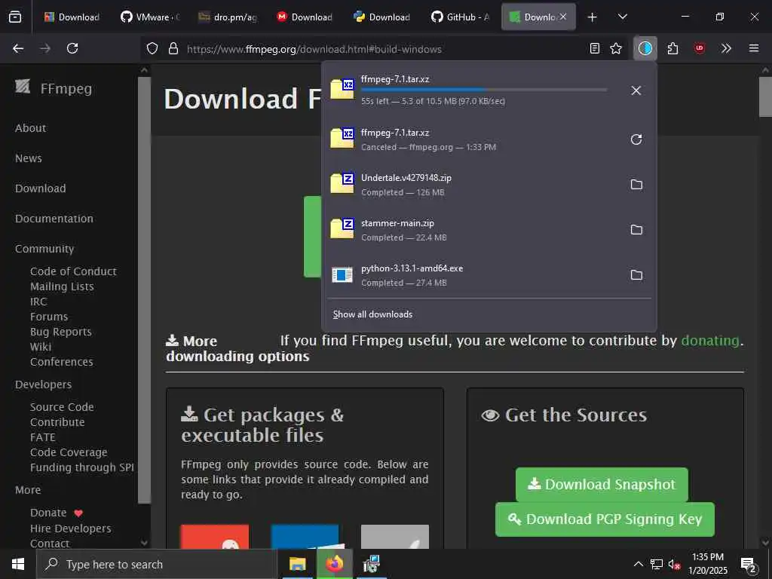Show Undertale.v4279148.zip in folder
Image resolution: width=772 pixels, height=579 pixels.
(x=636, y=185)
